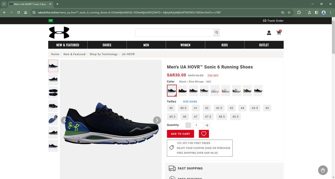The height and width of the screenshot is (179, 335).
Task: Expand the tab search dropdown
Action: point(4,4)
